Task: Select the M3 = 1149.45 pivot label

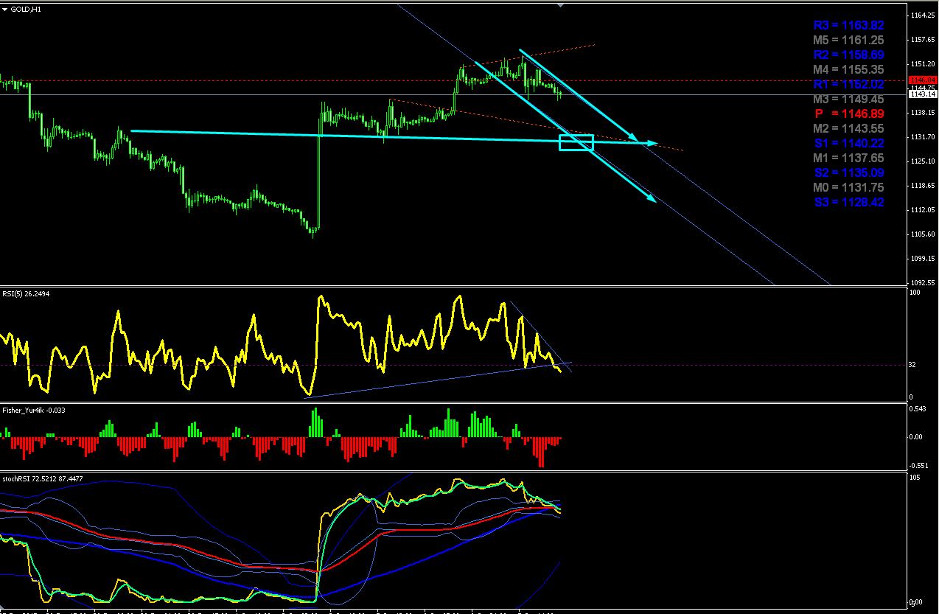Action: point(849,99)
